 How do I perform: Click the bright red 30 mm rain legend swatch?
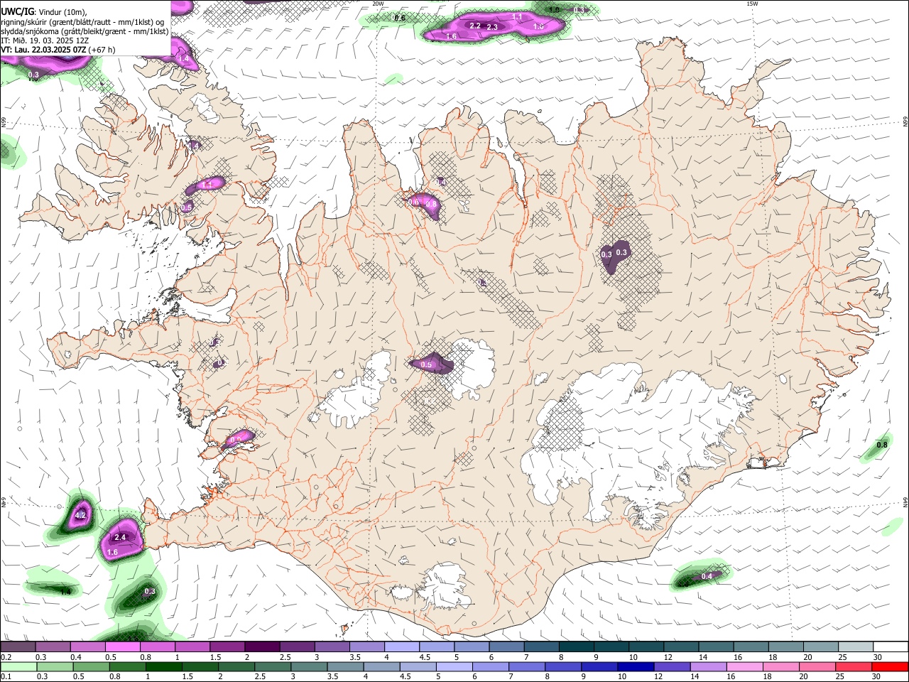891,666
